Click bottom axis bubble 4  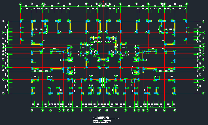(42, 110)
